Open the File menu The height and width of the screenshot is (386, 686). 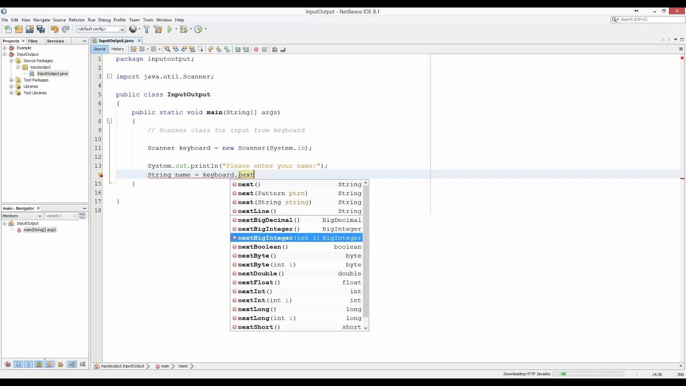click(5, 20)
